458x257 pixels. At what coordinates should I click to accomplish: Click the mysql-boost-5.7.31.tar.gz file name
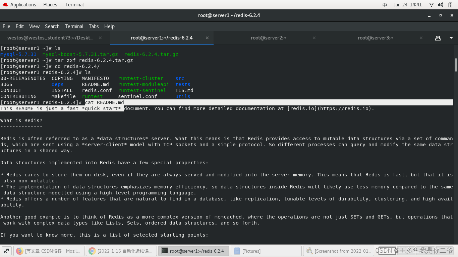click(80, 54)
